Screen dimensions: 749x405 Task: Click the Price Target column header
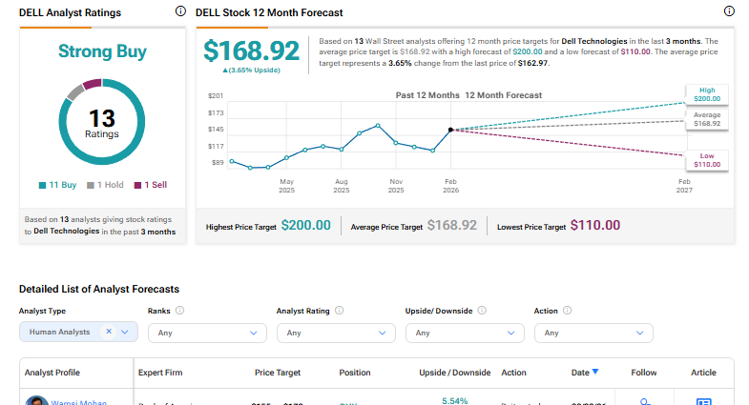pyautogui.click(x=278, y=372)
